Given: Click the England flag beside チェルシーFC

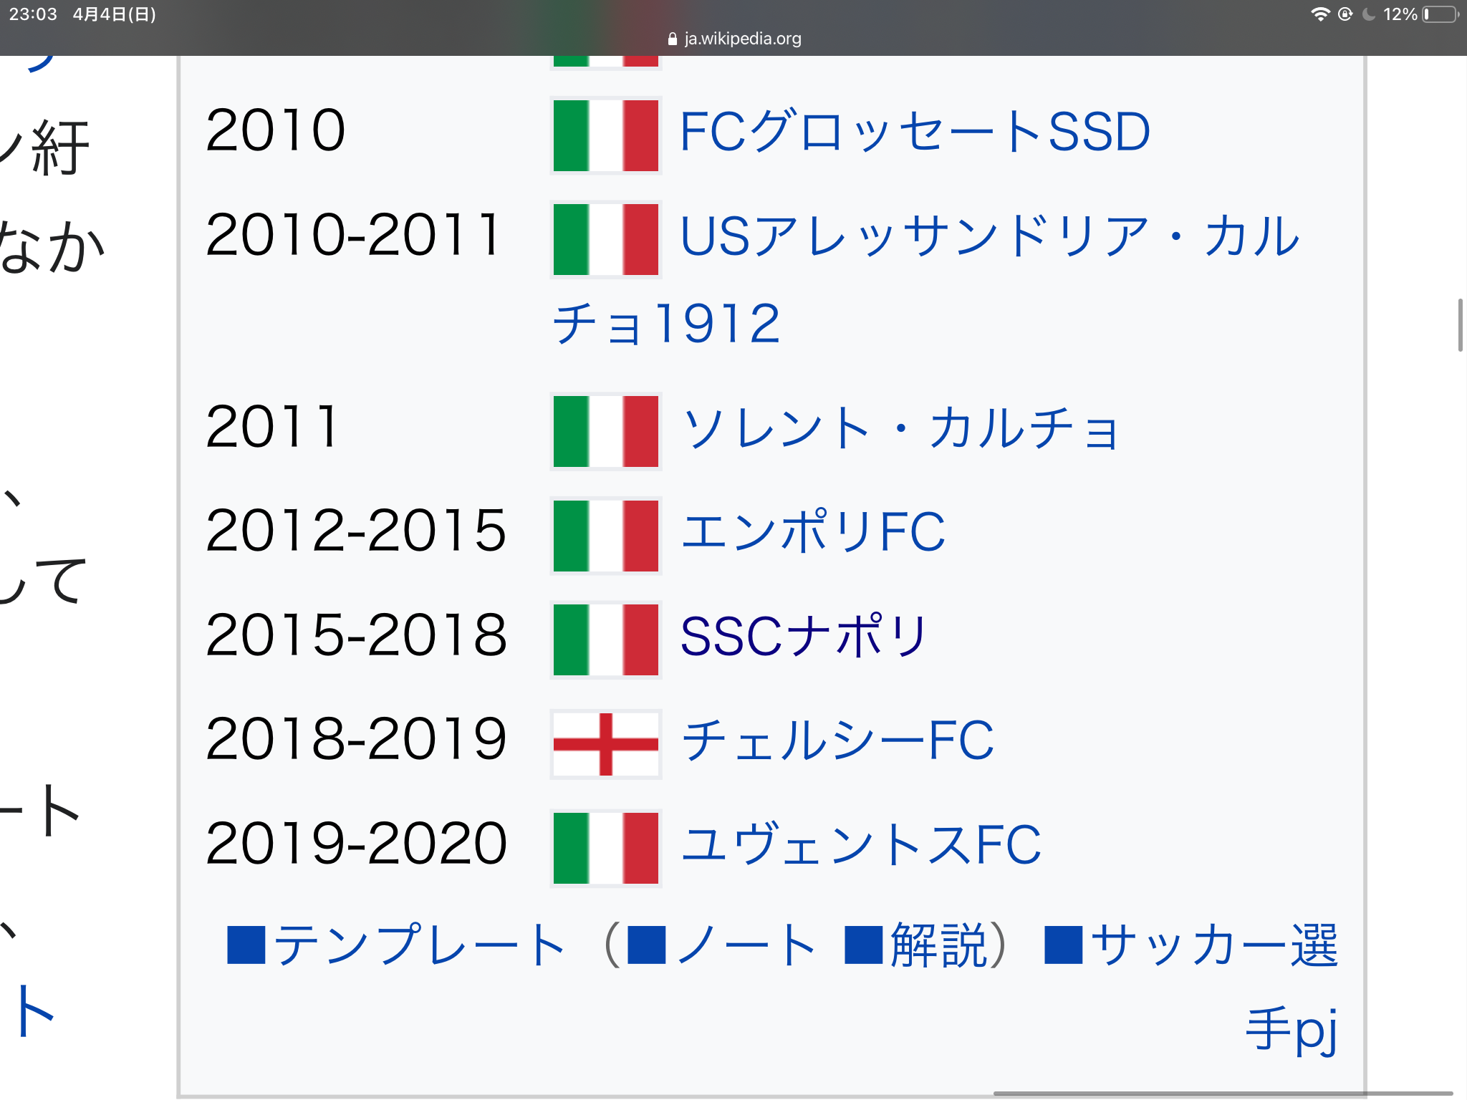Looking at the screenshot, I should [x=605, y=744].
